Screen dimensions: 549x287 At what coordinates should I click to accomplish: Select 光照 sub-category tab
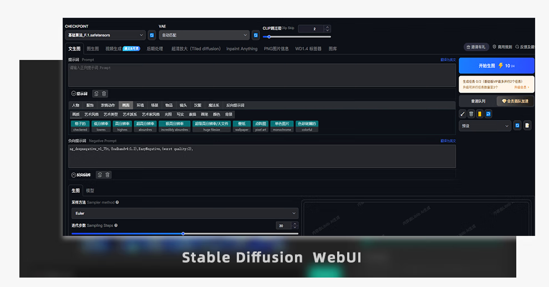pos(169,114)
